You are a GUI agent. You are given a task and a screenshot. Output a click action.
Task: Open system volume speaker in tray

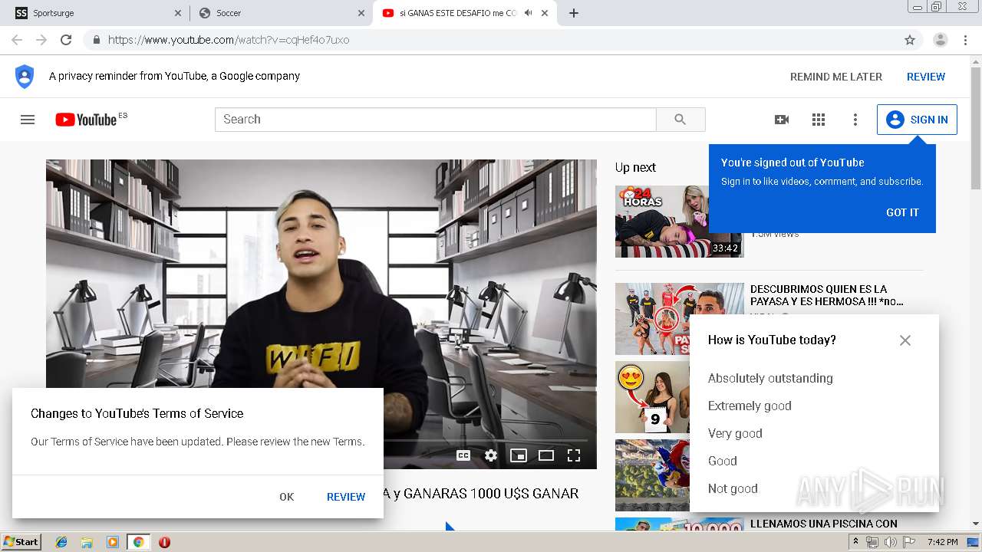(x=890, y=542)
